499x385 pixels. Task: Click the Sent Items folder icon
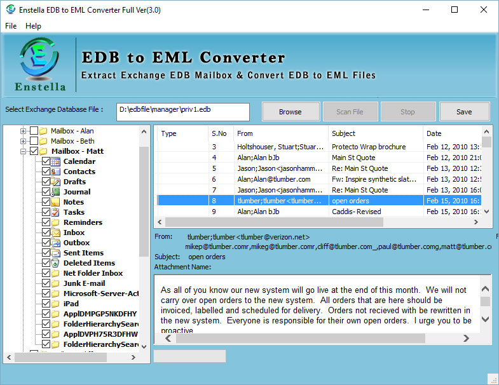tap(56, 253)
